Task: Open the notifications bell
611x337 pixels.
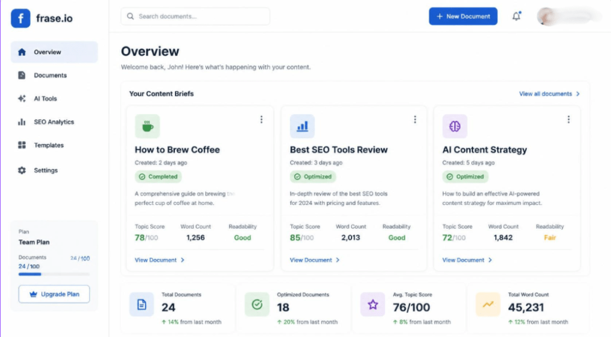Action: pos(516,16)
